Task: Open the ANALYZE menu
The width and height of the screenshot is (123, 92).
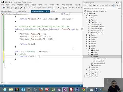Action: coord(77,5)
